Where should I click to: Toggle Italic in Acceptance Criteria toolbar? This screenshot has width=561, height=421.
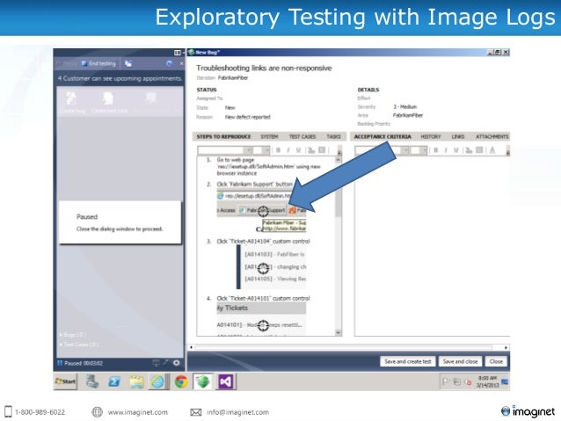[446, 150]
